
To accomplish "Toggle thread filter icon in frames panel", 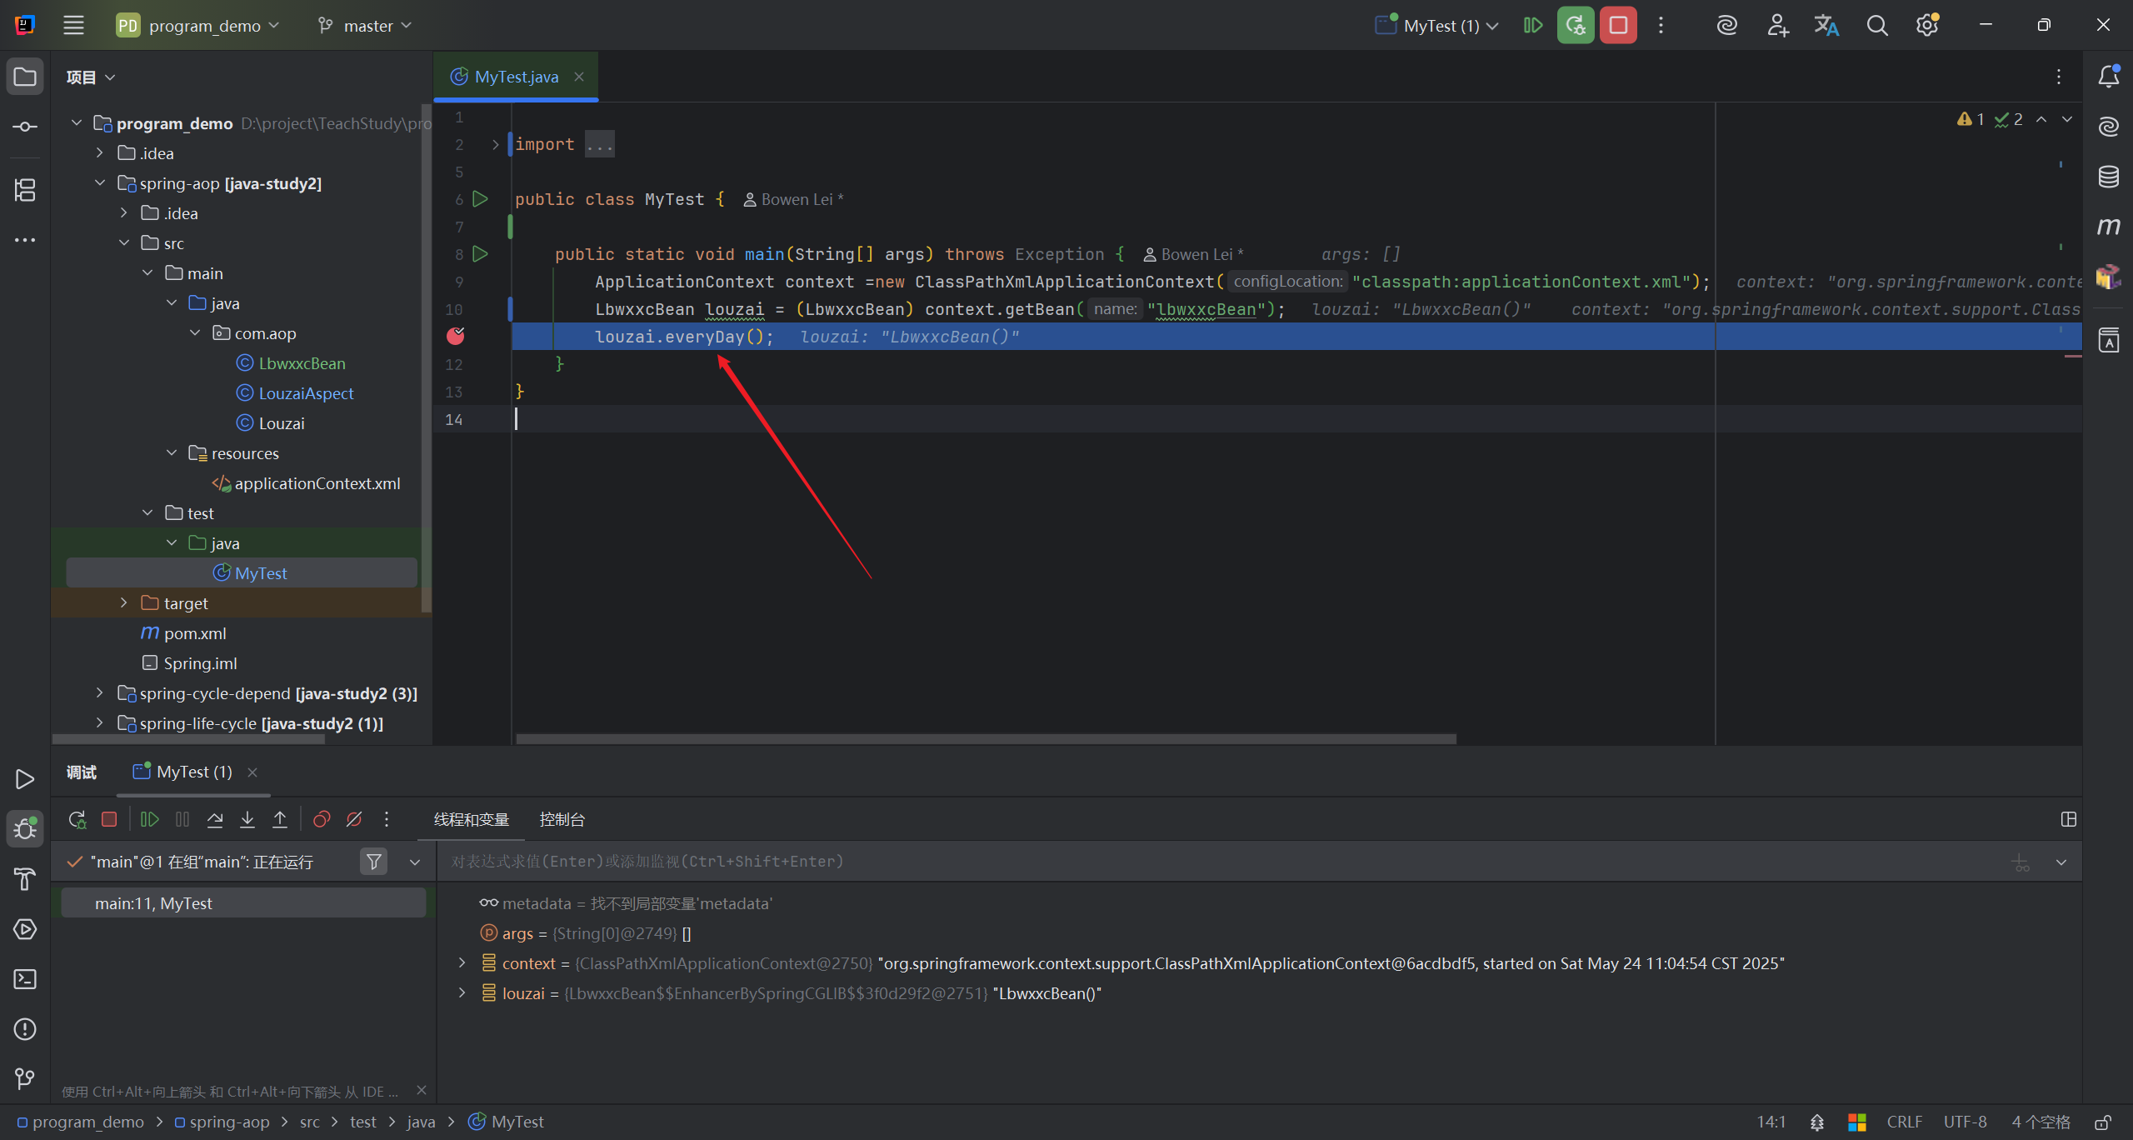I will 374,862.
